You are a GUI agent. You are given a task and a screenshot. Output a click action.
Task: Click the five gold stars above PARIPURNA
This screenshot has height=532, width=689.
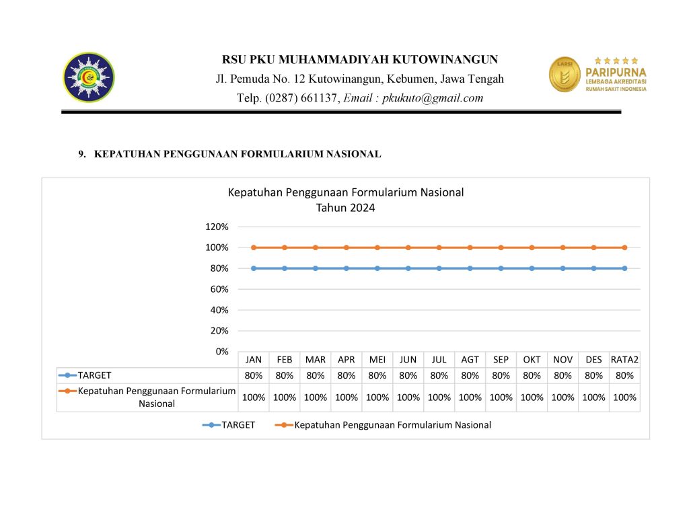coord(616,61)
